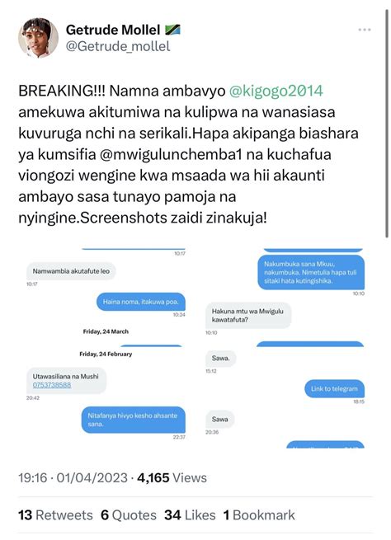Image resolution: width=391 pixels, height=540 pixels.
Task: Click the 'Haina noma, itakuwa poa' bubble
Action: click(140, 302)
